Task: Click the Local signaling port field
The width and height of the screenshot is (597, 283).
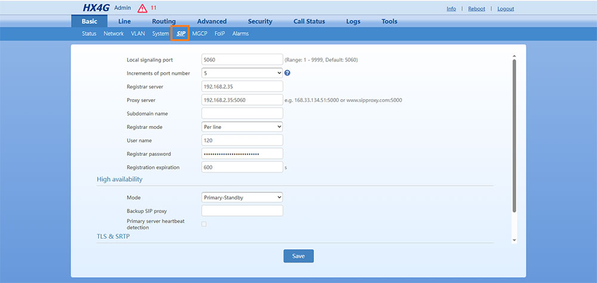Action: tap(242, 60)
